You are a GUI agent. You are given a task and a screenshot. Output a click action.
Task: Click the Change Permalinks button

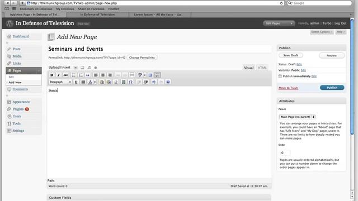click(142, 58)
